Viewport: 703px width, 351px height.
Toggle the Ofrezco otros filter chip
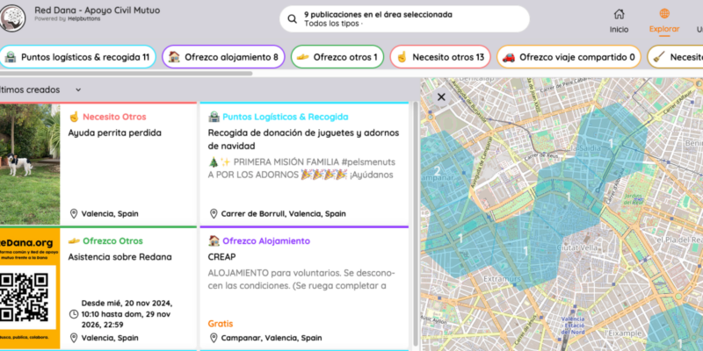[337, 57]
